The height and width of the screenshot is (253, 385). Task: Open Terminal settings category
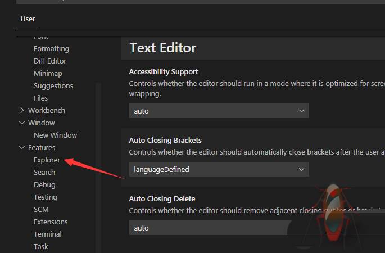(48, 234)
